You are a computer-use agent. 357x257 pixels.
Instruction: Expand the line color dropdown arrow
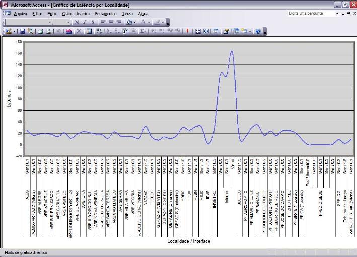click(x=163, y=22)
